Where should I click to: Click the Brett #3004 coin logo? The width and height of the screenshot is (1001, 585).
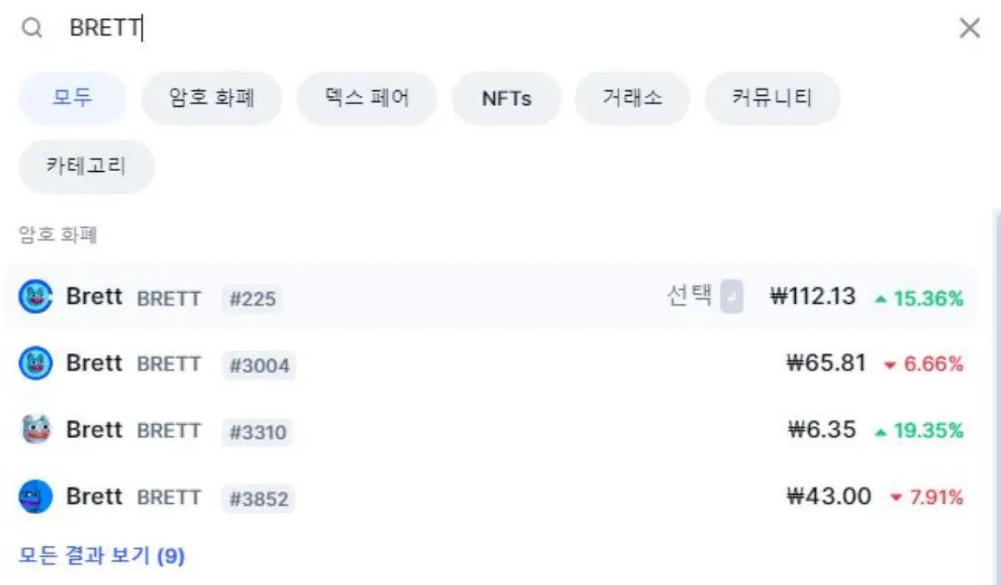point(34,364)
